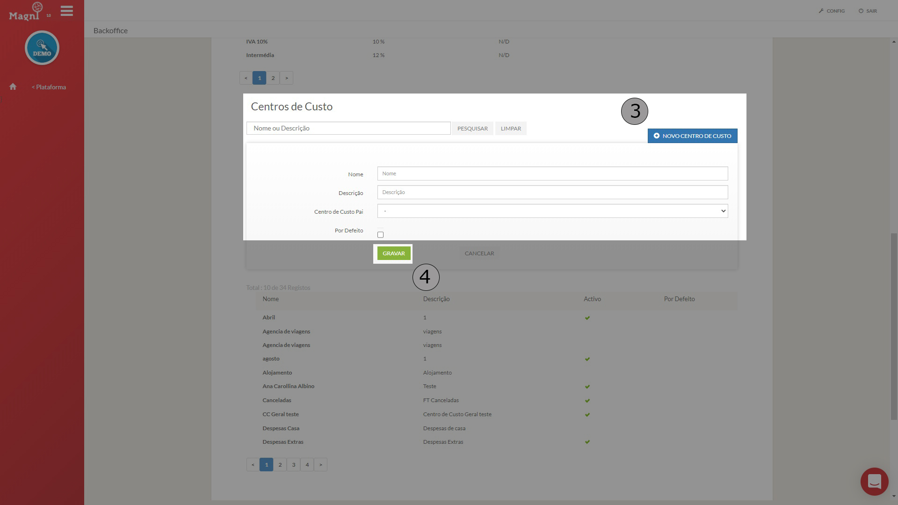Click active checkmark in Canceladas row
The height and width of the screenshot is (505, 898).
point(587,401)
